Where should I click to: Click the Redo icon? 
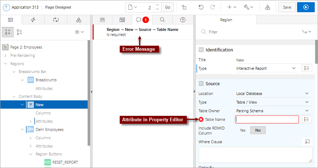(x=212, y=7)
